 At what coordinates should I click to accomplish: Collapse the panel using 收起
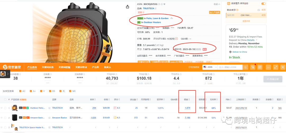(x=217, y=4)
